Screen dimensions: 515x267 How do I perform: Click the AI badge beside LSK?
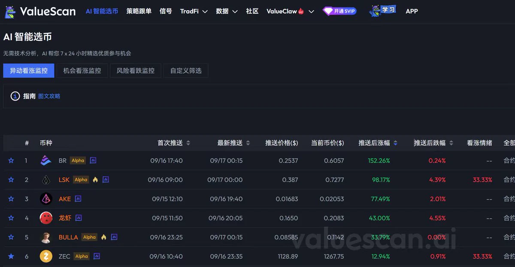click(x=106, y=180)
